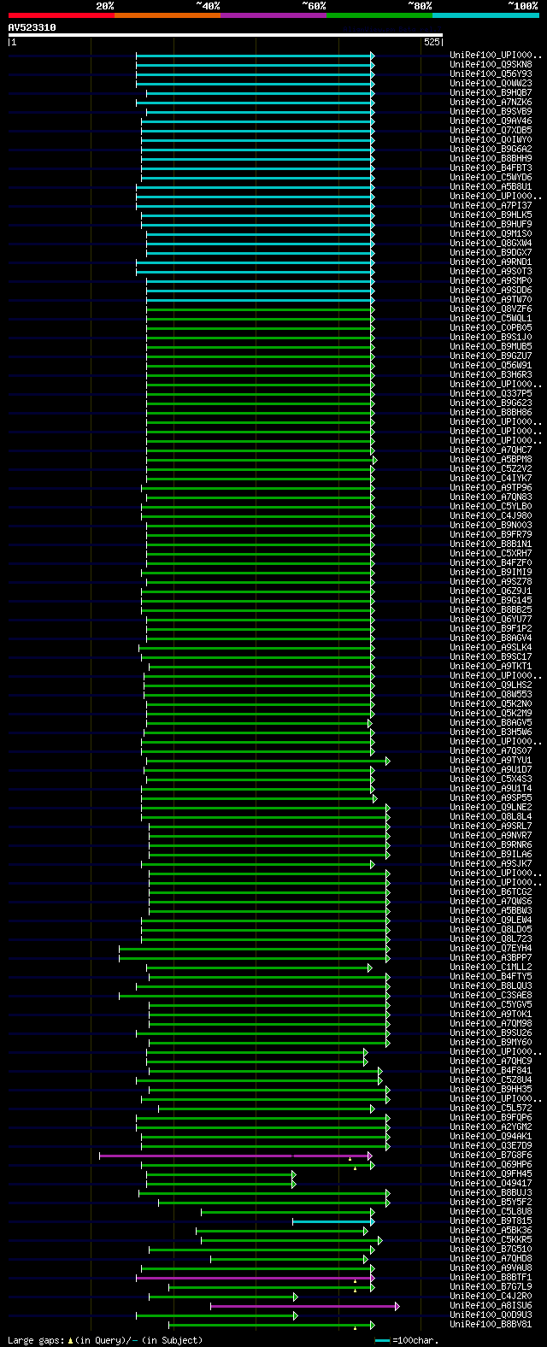Select hit label UniRef100_B9RNR6
The width and height of the screenshot is (547, 1347).
[x=491, y=844]
